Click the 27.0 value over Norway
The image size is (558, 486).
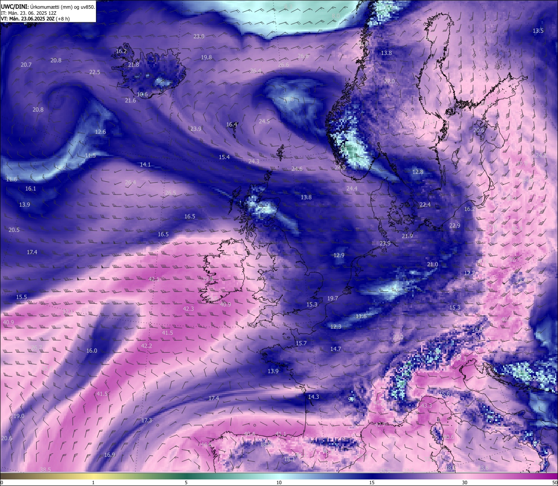pos(389,81)
